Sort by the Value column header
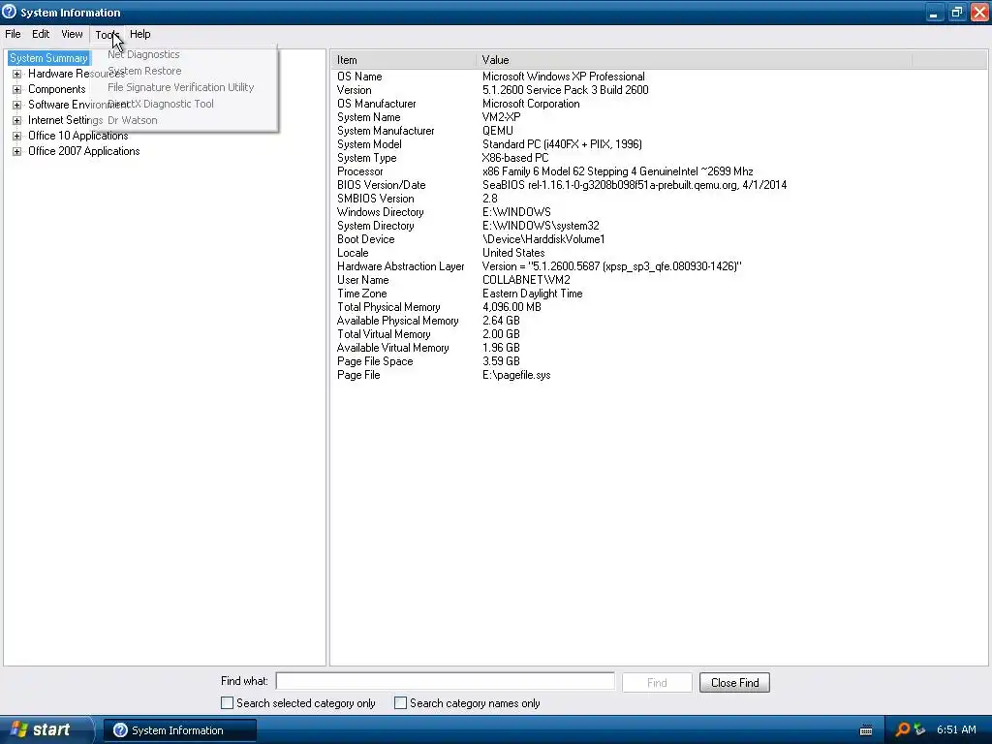Viewport: 992px width, 744px height. coord(694,60)
